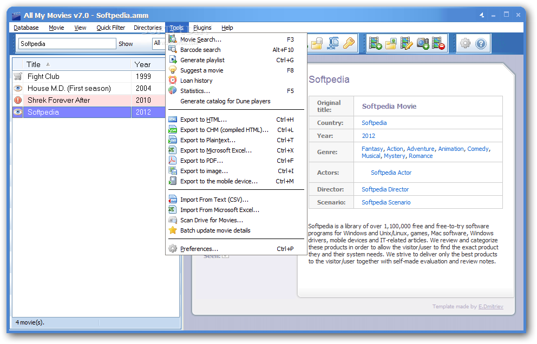Open the Directories menu

point(148,28)
